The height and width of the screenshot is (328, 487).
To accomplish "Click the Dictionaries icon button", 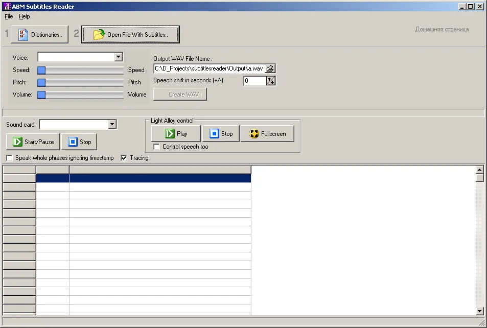I will pyautogui.click(x=22, y=34).
